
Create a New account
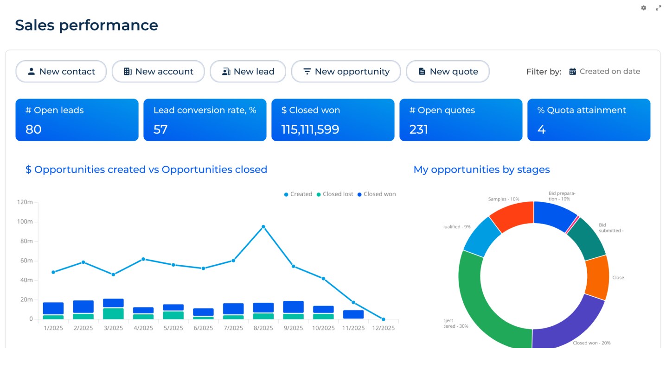(x=158, y=71)
